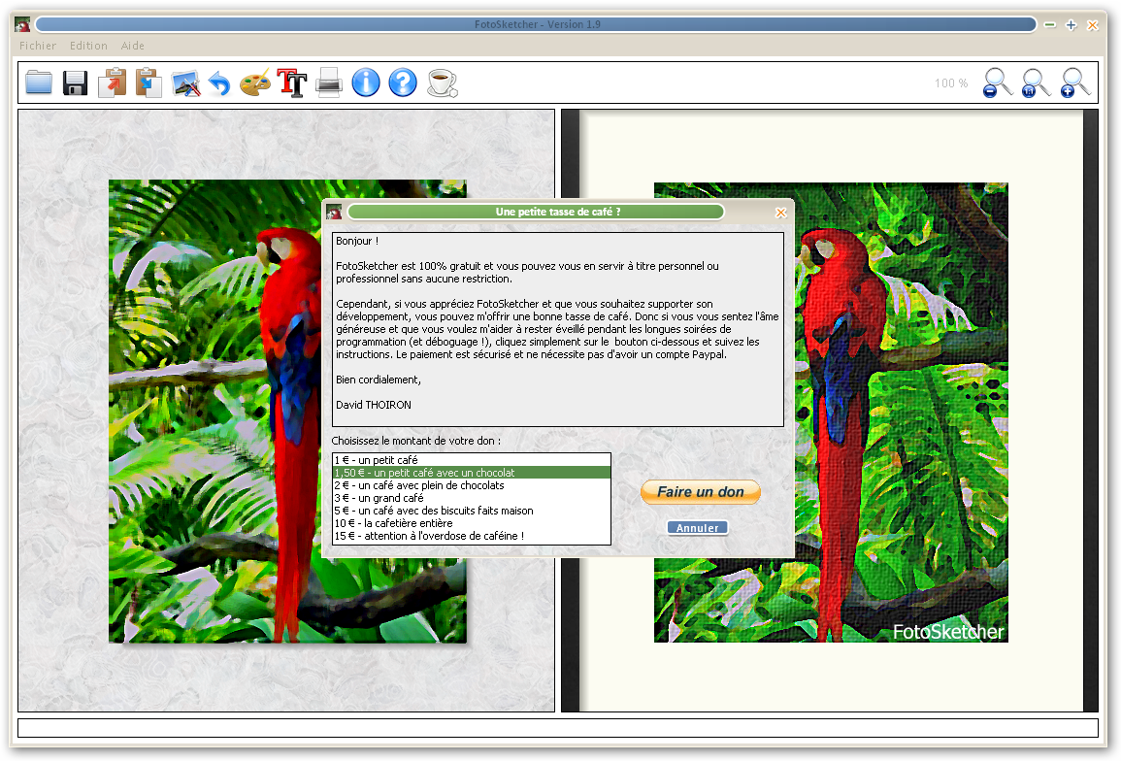Click the coffee cup donation icon
Screen dimensions: 1121x761
click(x=442, y=83)
